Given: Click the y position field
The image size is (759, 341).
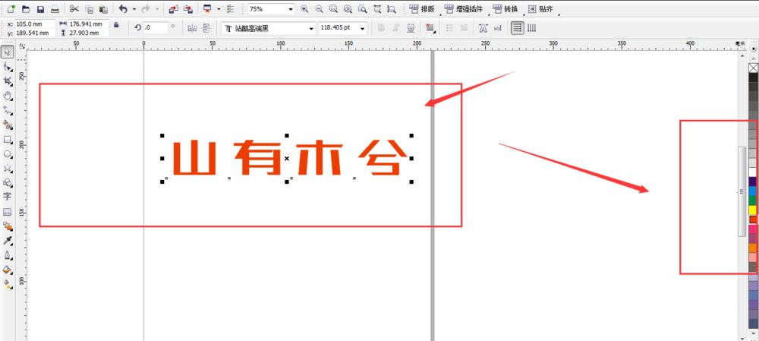Looking at the screenshot, I should 36,33.
